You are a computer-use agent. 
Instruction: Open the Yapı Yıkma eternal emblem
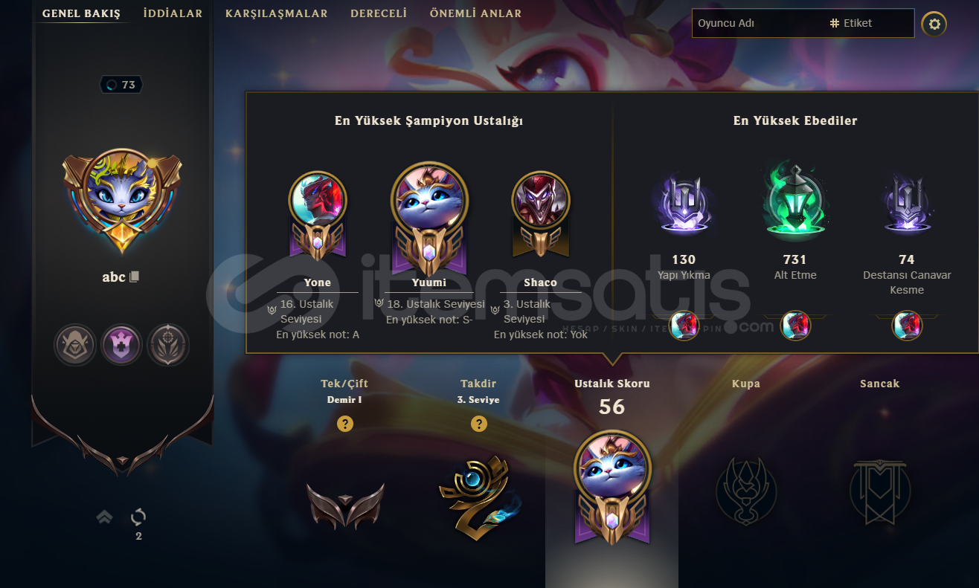click(x=683, y=202)
